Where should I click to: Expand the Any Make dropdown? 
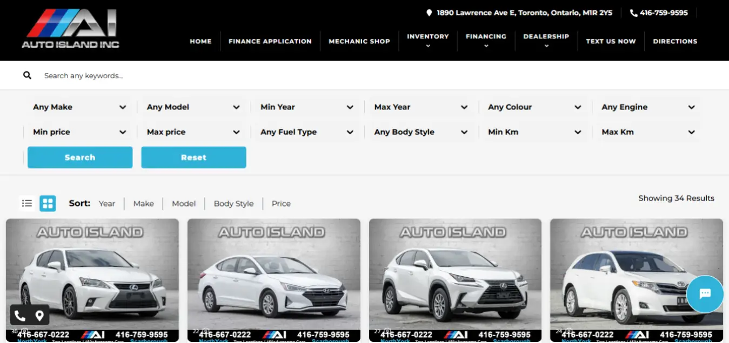coord(79,107)
